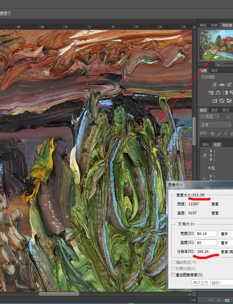Click the Info panel crosshair coordinates icon
The width and height of the screenshot is (233, 304).
coord(204,178)
